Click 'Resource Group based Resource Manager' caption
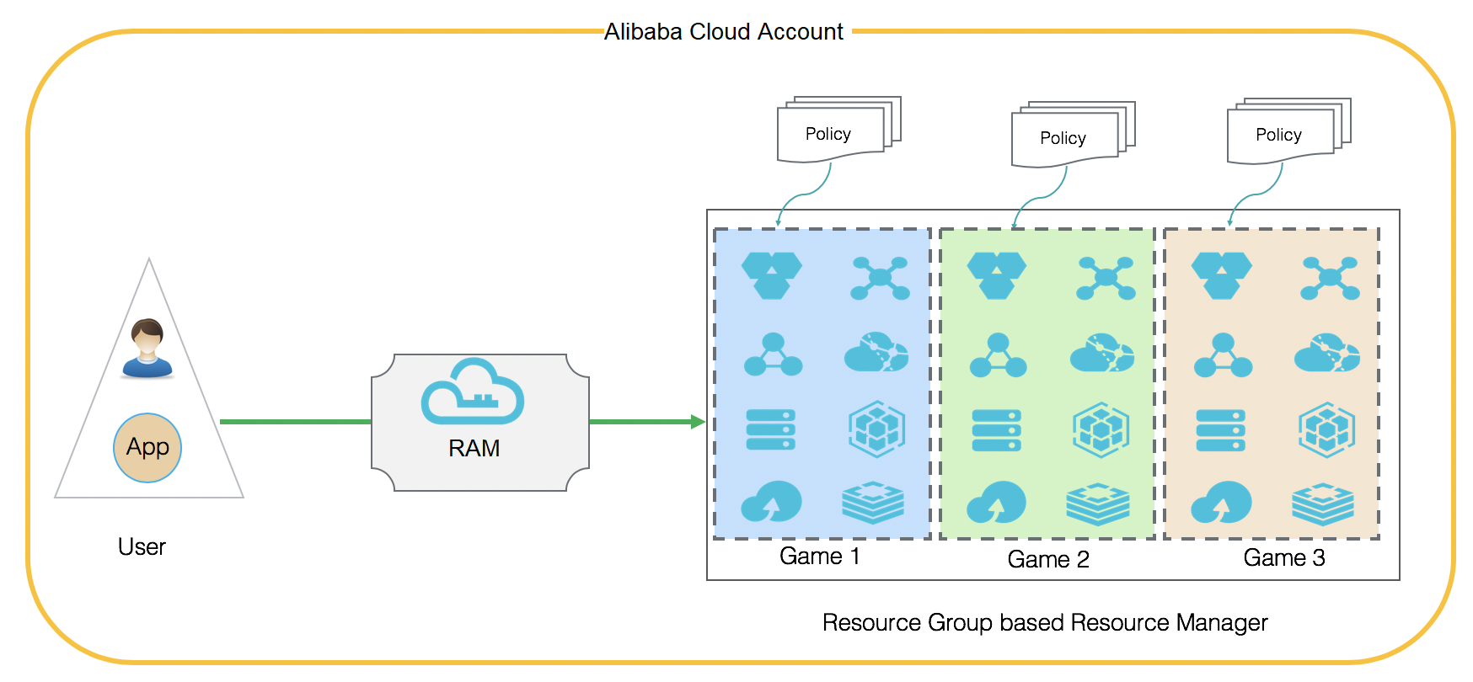Image resolution: width=1473 pixels, height=682 pixels. (x=1045, y=623)
